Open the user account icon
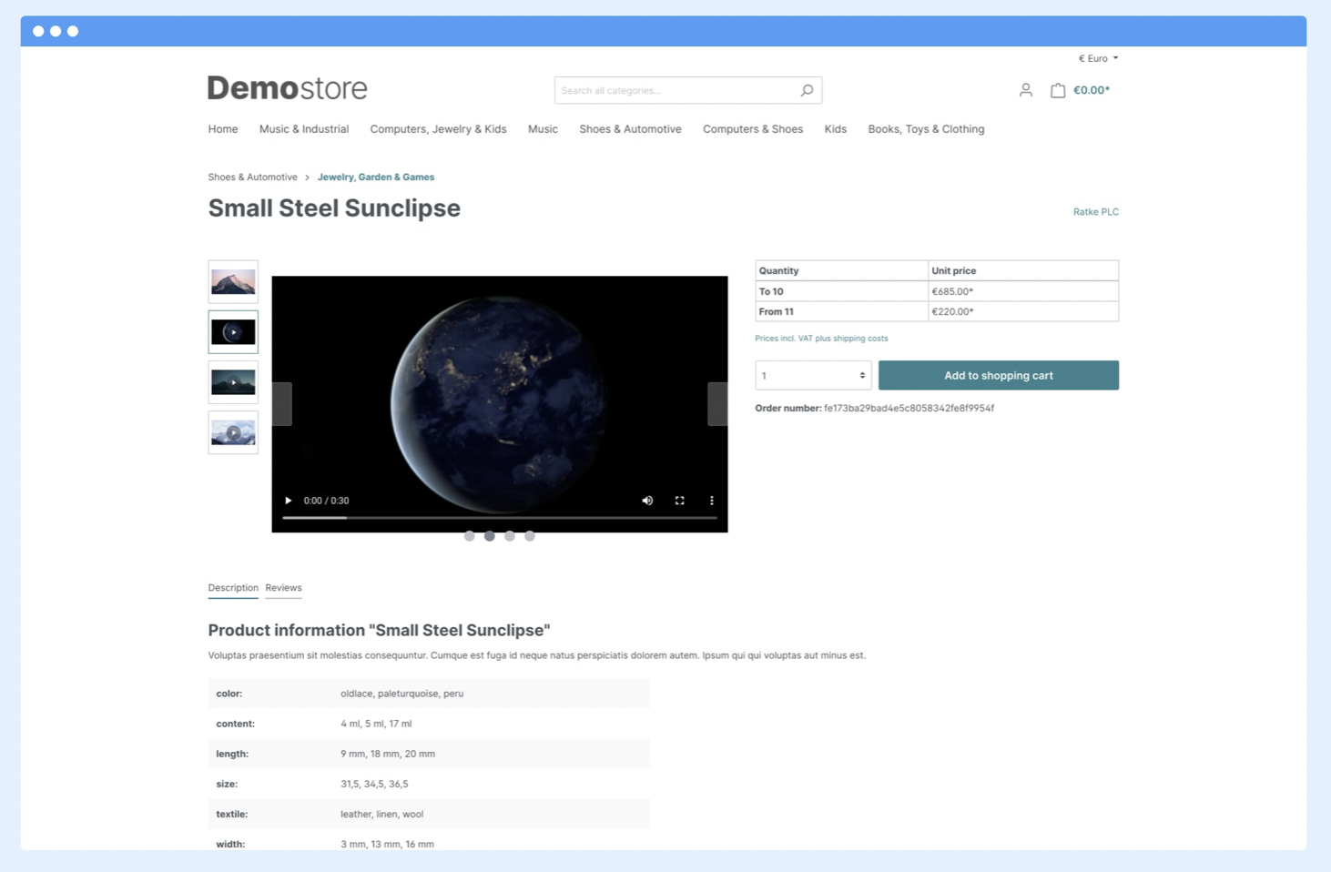Image resolution: width=1331 pixels, height=872 pixels. (1025, 90)
